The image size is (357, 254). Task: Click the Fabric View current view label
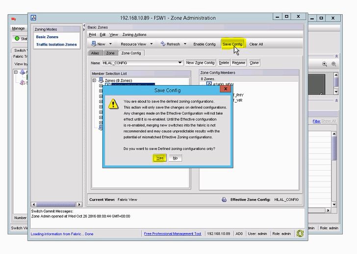127,200
